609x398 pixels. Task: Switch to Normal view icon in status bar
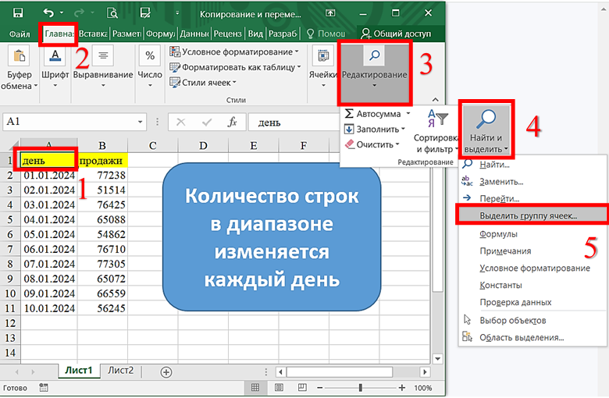tap(255, 388)
